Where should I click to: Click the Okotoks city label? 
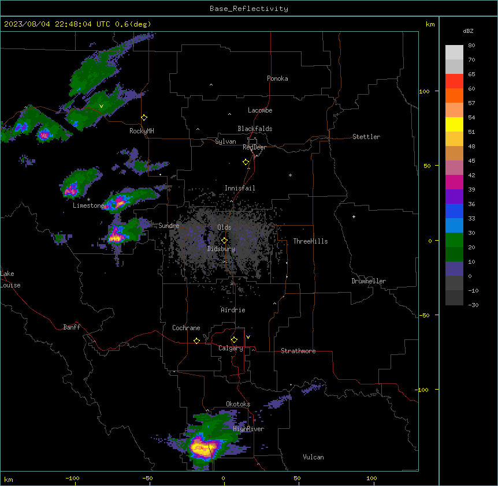[238, 404]
